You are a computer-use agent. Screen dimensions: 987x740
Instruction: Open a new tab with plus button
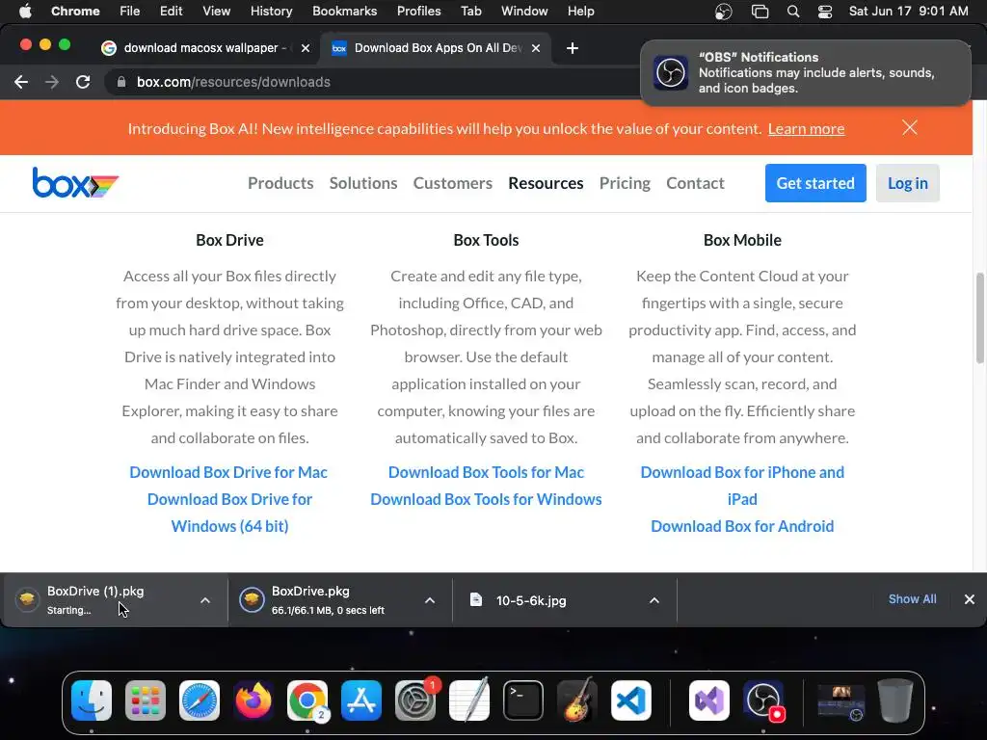coord(573,48)
